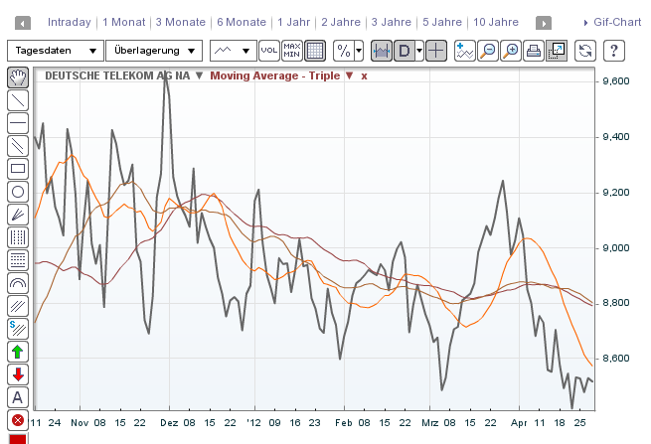Select the triple diagonal lines tool
651x444 pixels.
pos(18,305)
